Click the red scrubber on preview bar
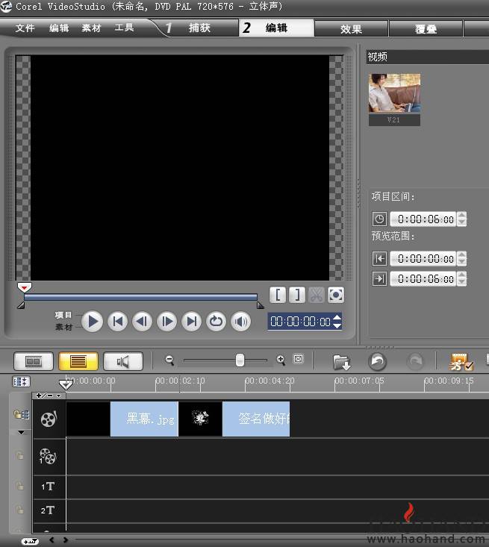 coord(25,287)
